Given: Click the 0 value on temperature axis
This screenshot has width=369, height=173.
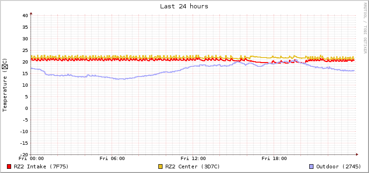Looking at the screenshot, I should coord(27,109).
